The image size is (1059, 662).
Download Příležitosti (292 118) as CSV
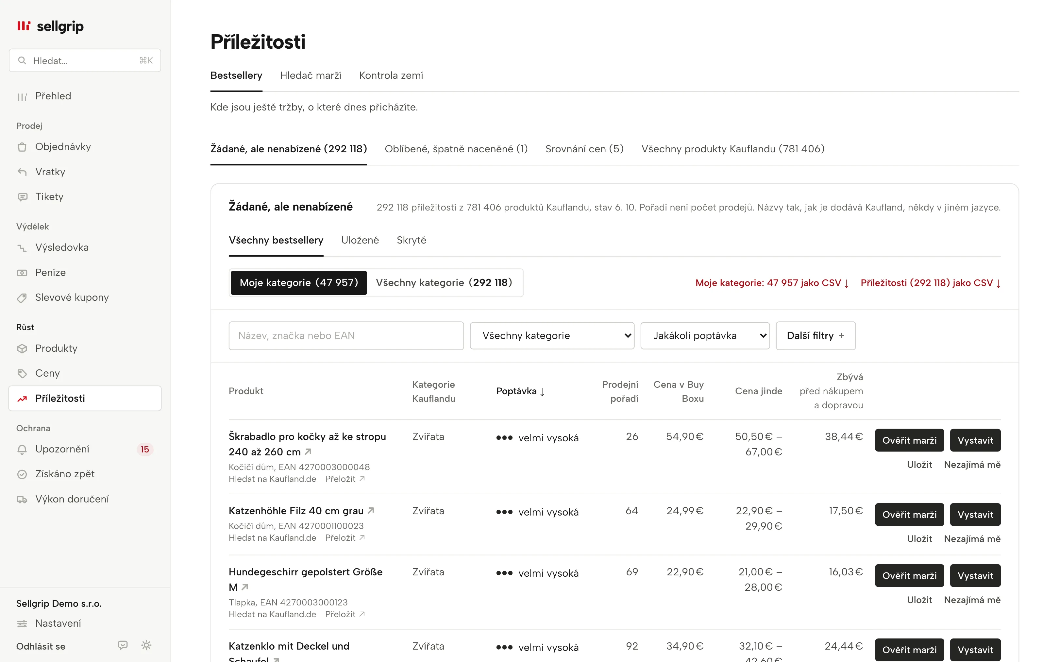930,283
